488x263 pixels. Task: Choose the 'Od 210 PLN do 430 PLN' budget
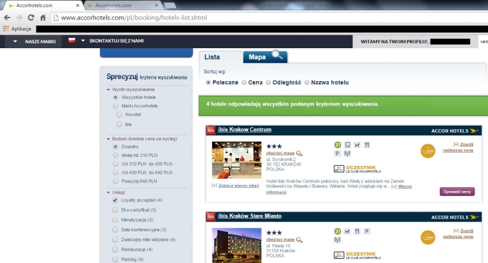click(x=115, y=164)
